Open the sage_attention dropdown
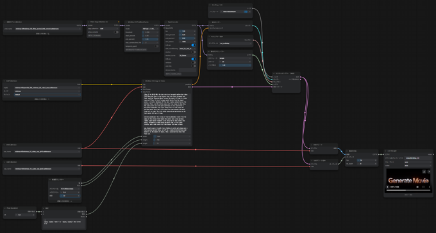The height and width of the screenshot is (233, 436). [109, 29]
